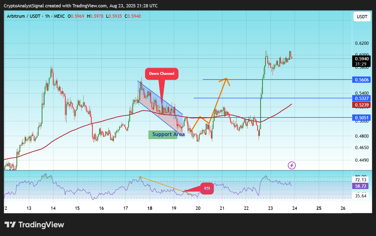Open the USDT currency selector
The width and height of the screenshot is (376, 236).
point(362,17)
